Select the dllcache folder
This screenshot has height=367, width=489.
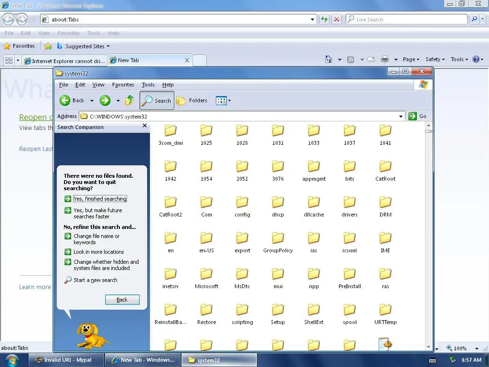[x=314, y=206]
